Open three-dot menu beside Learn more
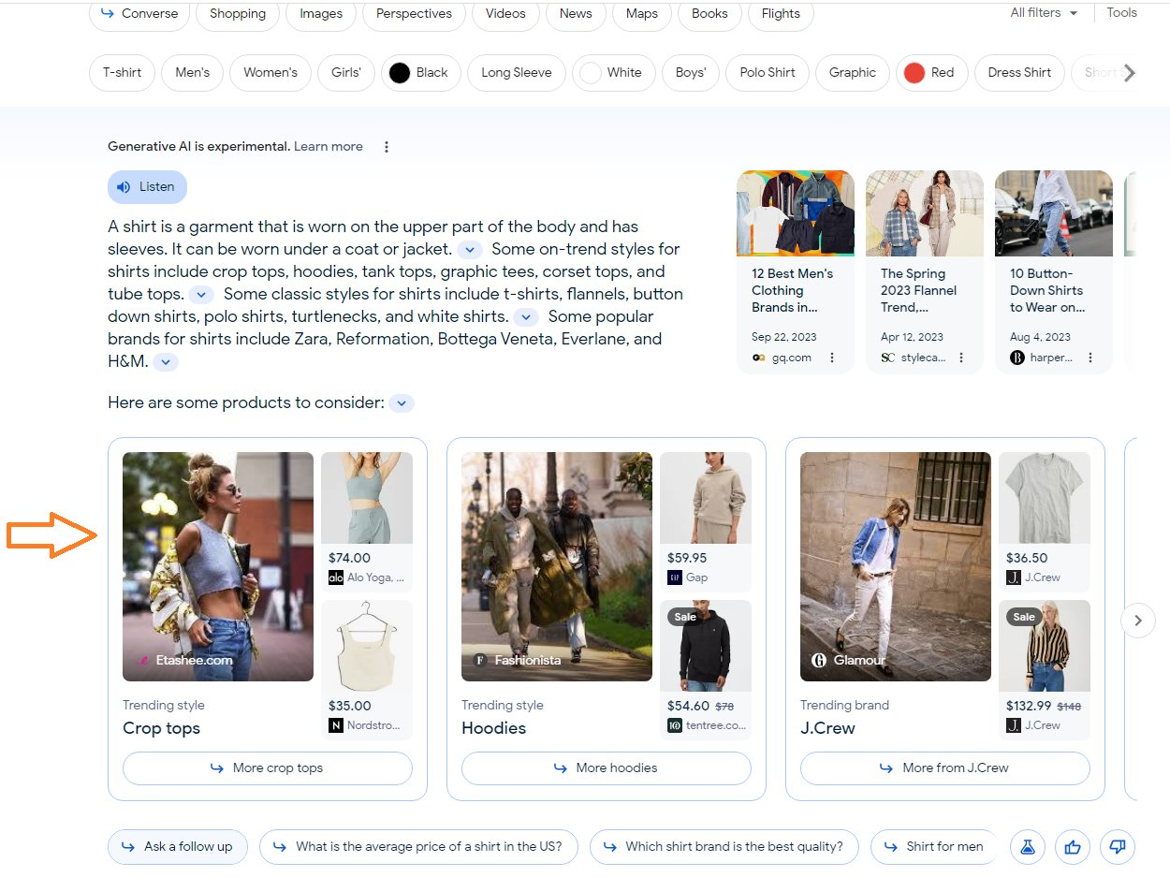The height and width of the screenshot is (877, 1170). (x=387, y=147)
